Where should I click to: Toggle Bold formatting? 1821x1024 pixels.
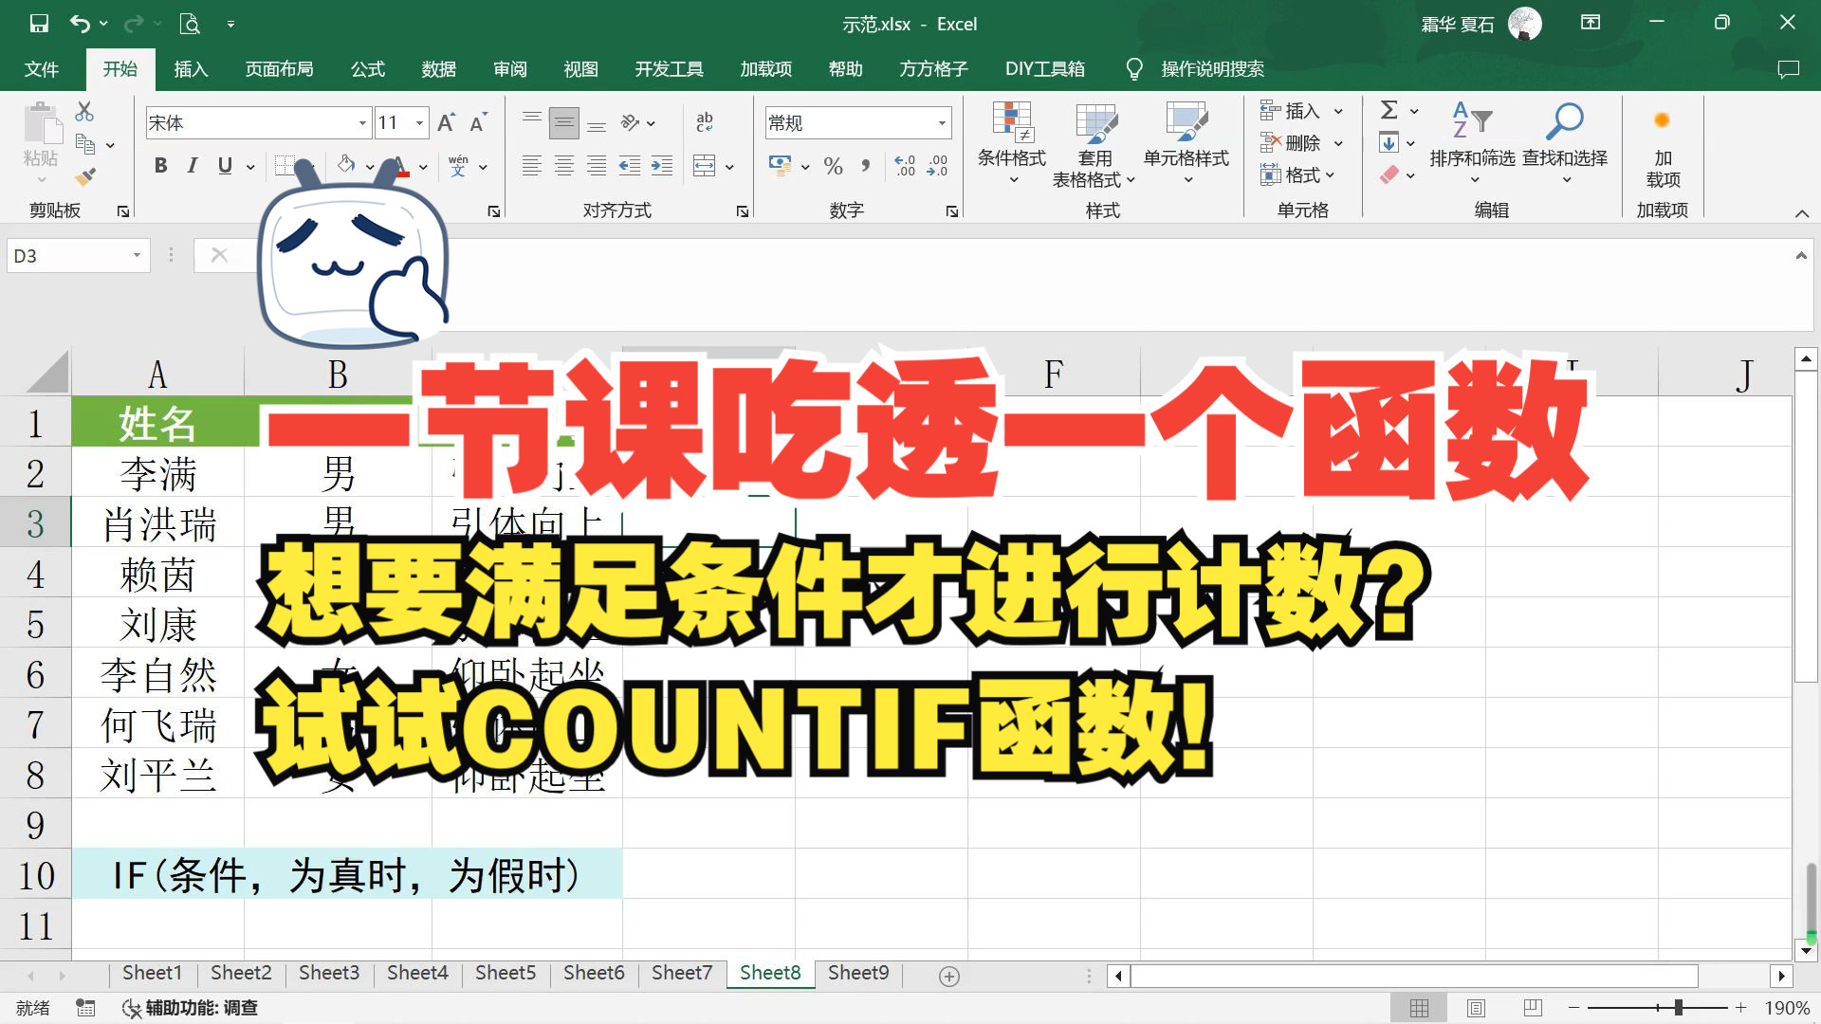160,166
